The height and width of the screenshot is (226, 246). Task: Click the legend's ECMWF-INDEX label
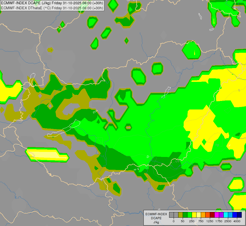pyautogui.click(x=156, y=214)
